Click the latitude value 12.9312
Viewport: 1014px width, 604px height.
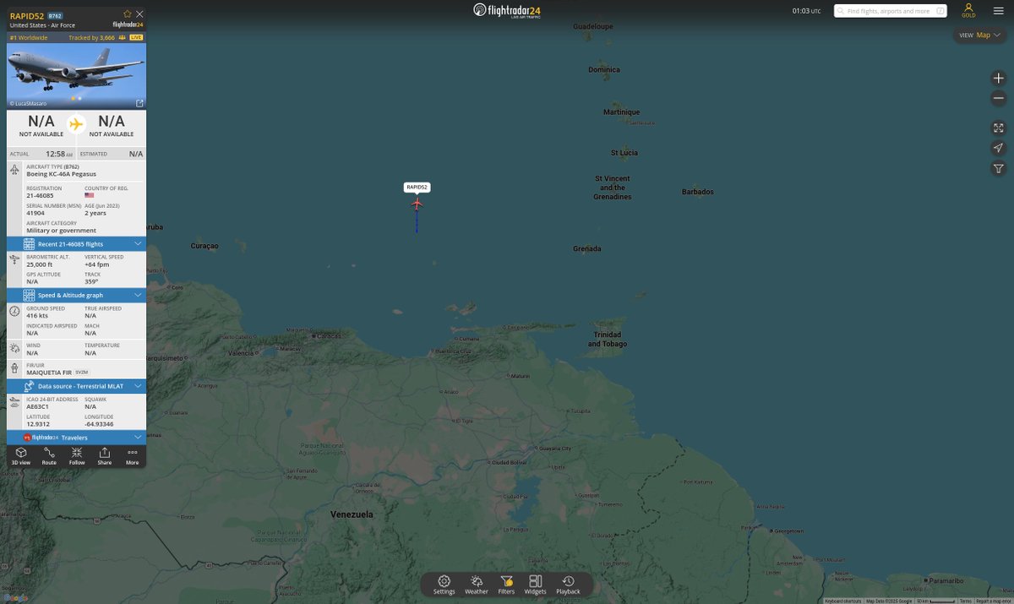pyautogui.click(x=38, y=423)
